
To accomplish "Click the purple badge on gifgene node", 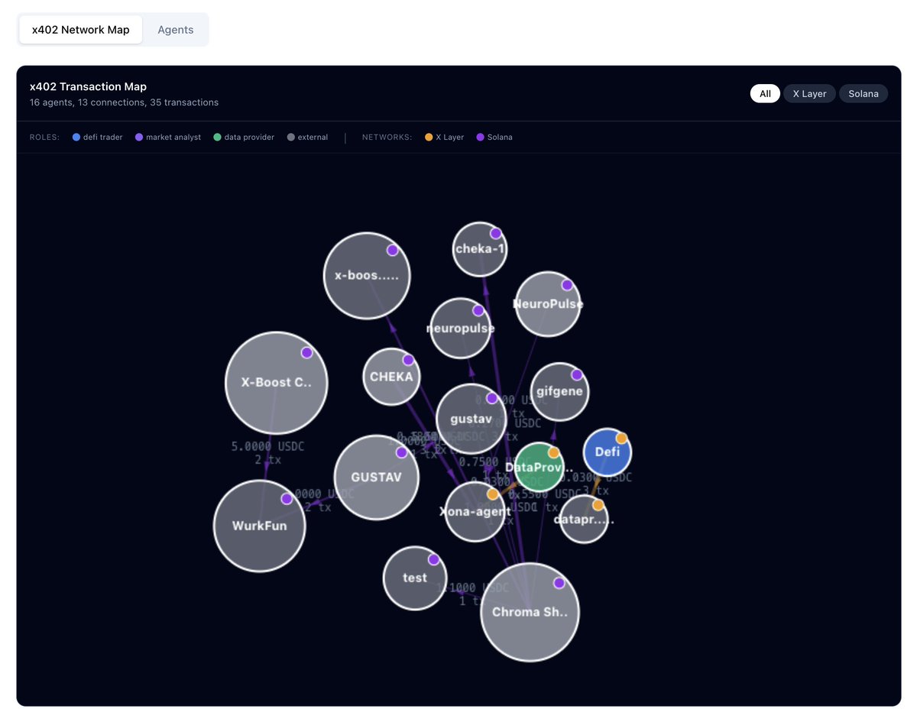I will tap(577, 375).
